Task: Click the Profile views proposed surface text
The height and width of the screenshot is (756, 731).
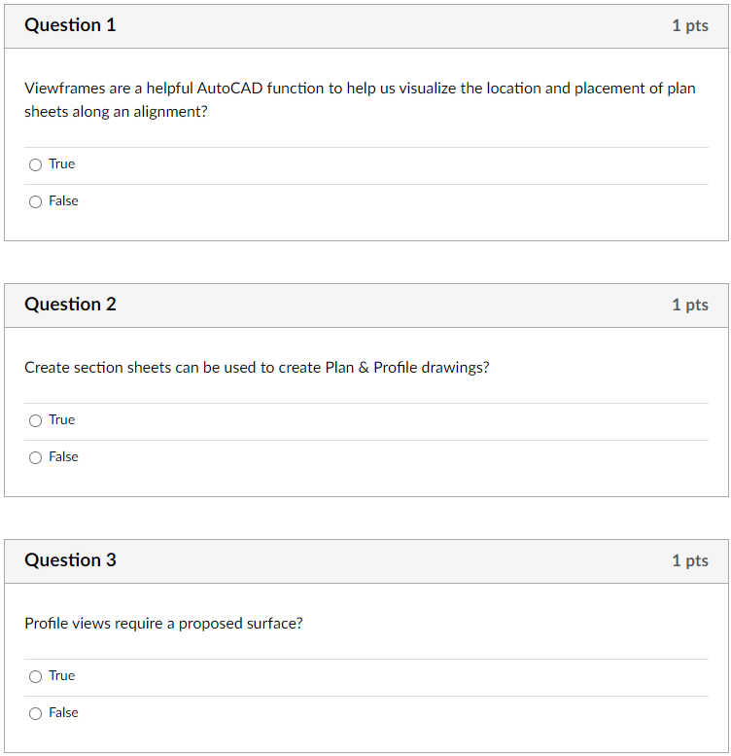Action: click(x=163, y=624)
